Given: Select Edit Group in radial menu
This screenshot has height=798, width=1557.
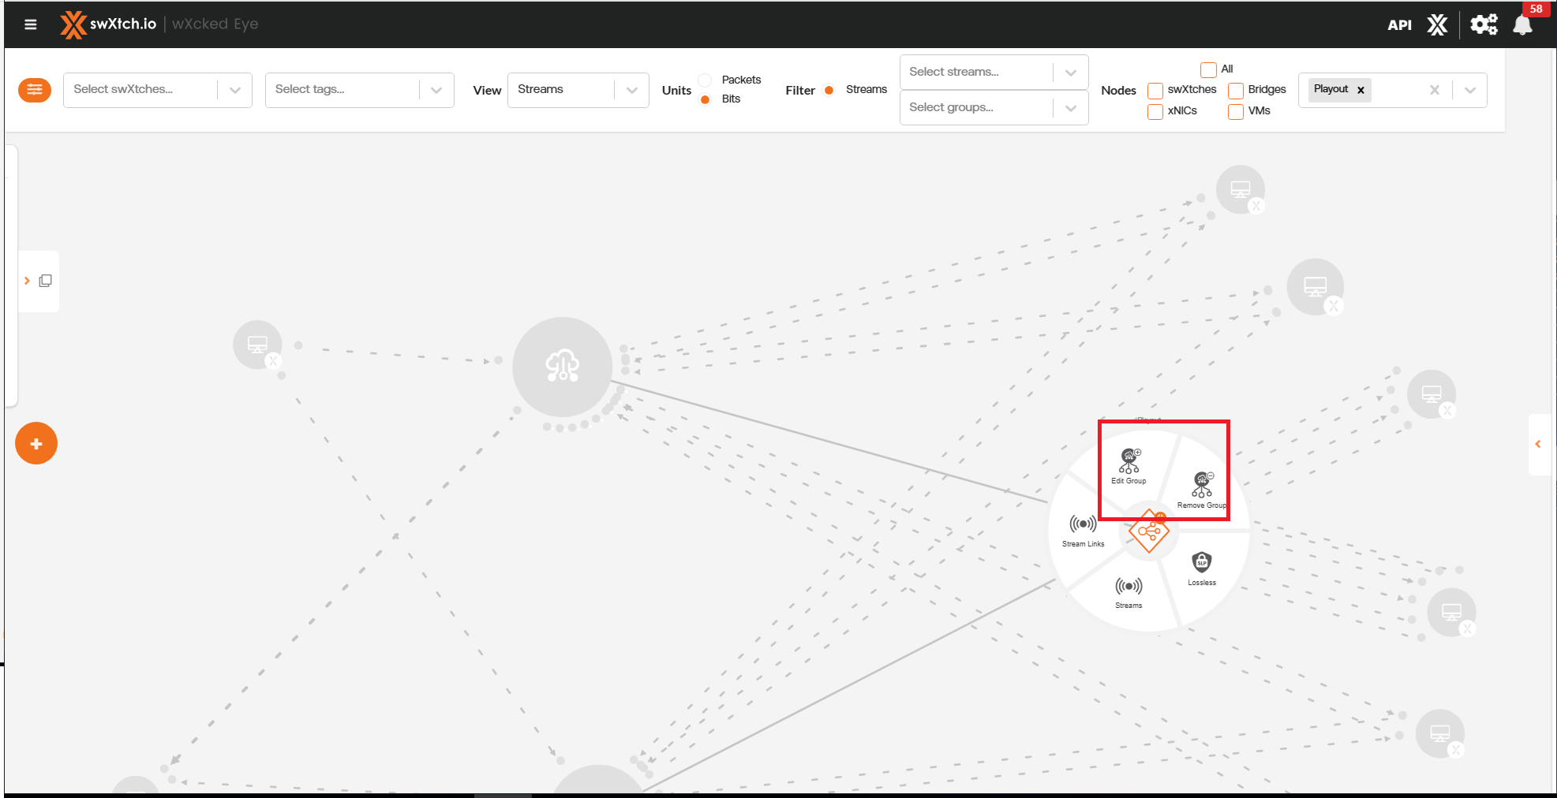Looking at the screenshot, I should pos(1128,464).
